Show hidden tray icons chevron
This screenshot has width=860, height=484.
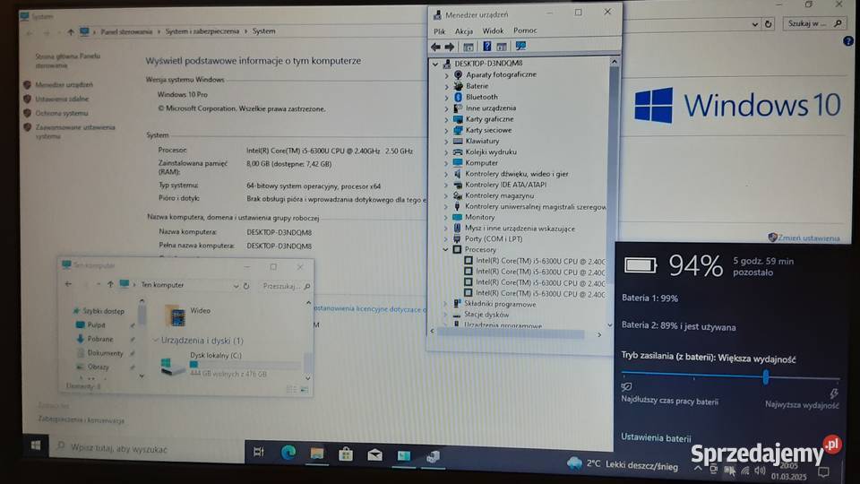pos(698,469)
